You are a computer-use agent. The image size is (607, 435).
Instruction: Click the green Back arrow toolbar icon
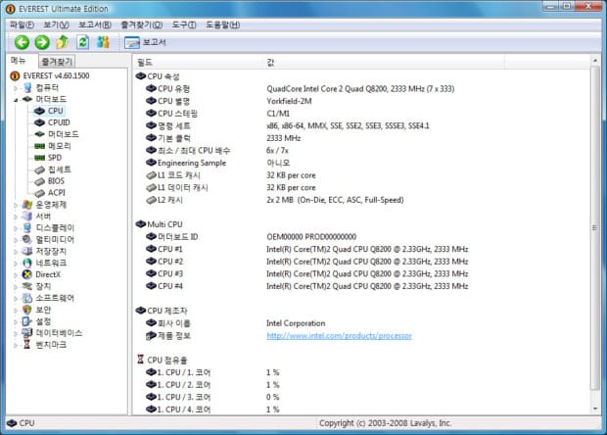coord(22,42)
